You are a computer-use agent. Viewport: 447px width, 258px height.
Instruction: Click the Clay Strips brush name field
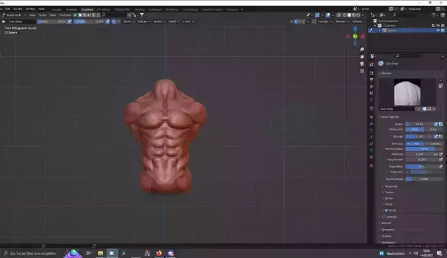pyautogui.click(x=397, y=109)
